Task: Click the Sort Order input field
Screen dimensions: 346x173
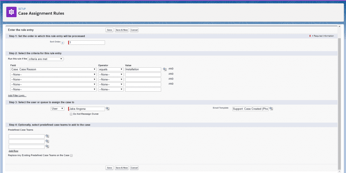Action: [x=87, y=42]
